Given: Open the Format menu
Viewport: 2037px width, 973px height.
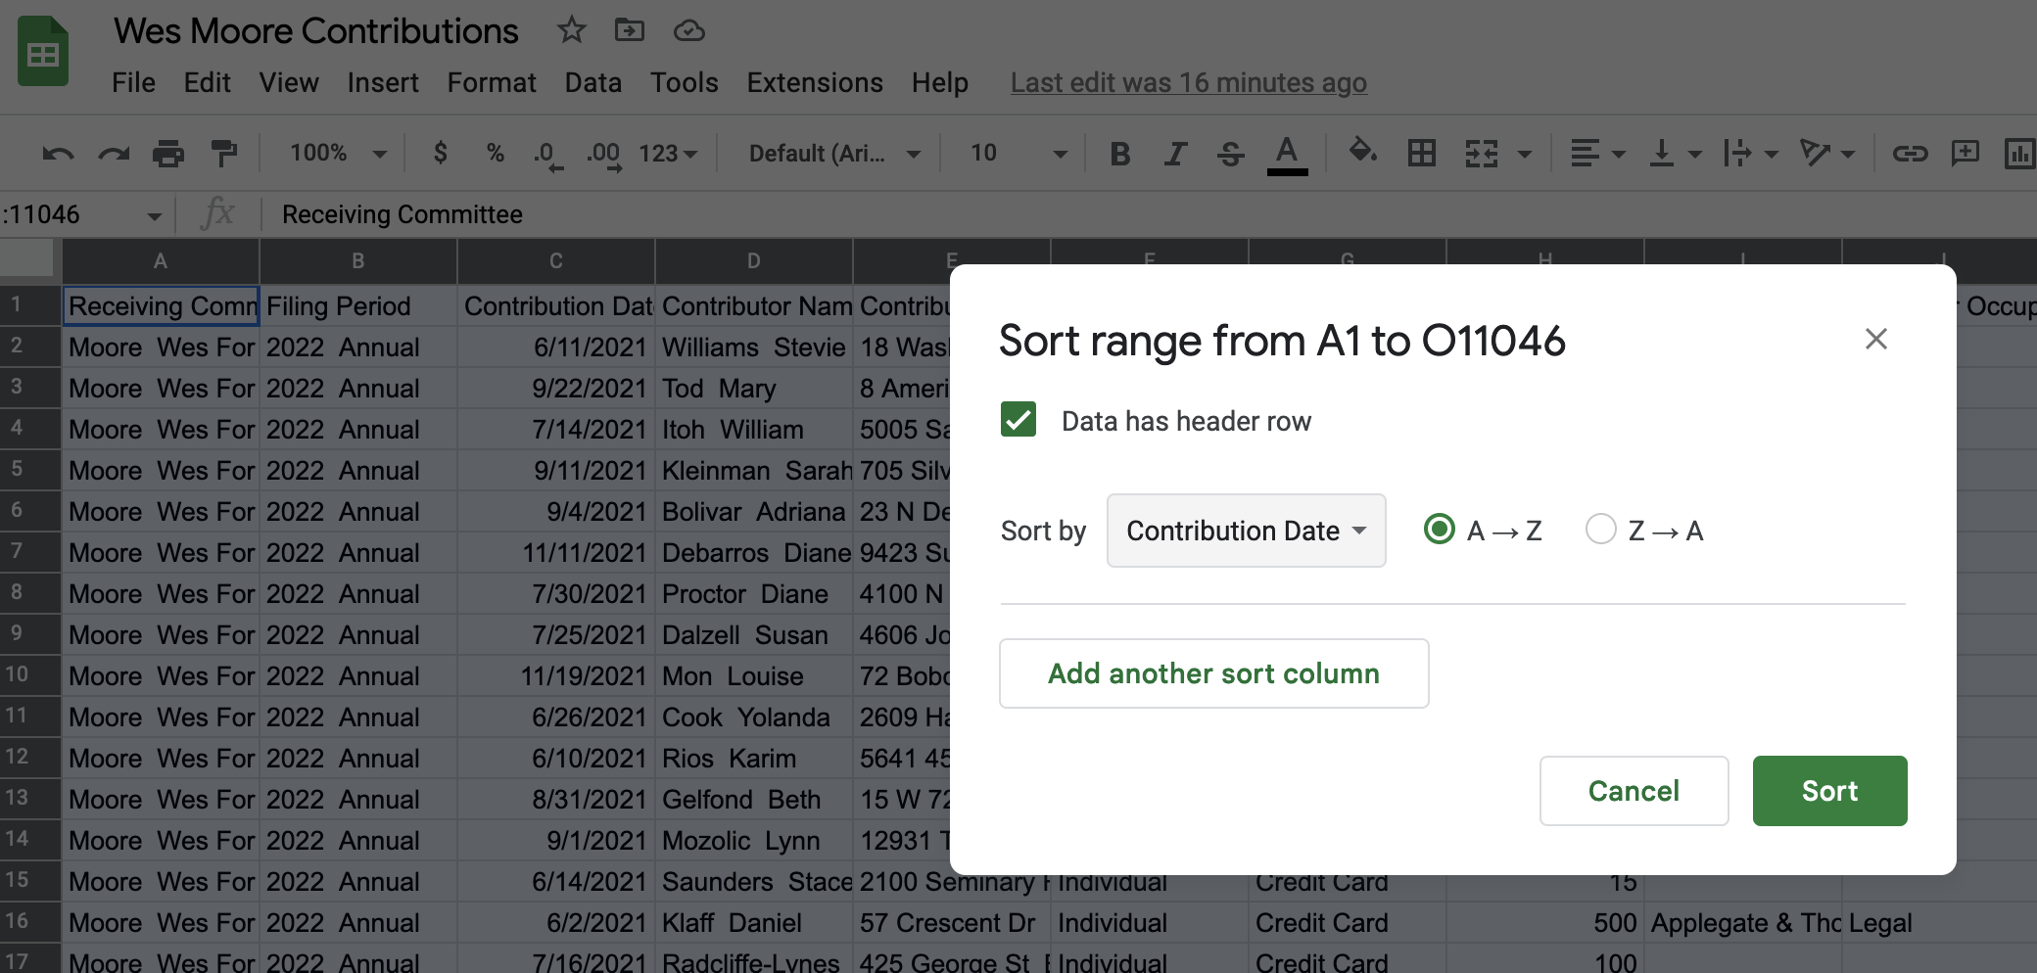Looking at the screenshot, I should click(x=492, y=83).
